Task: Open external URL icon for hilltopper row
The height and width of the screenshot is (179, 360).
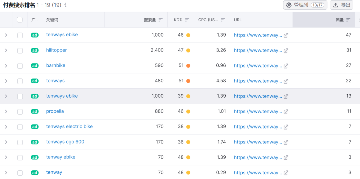Action: tap(286, 50)
